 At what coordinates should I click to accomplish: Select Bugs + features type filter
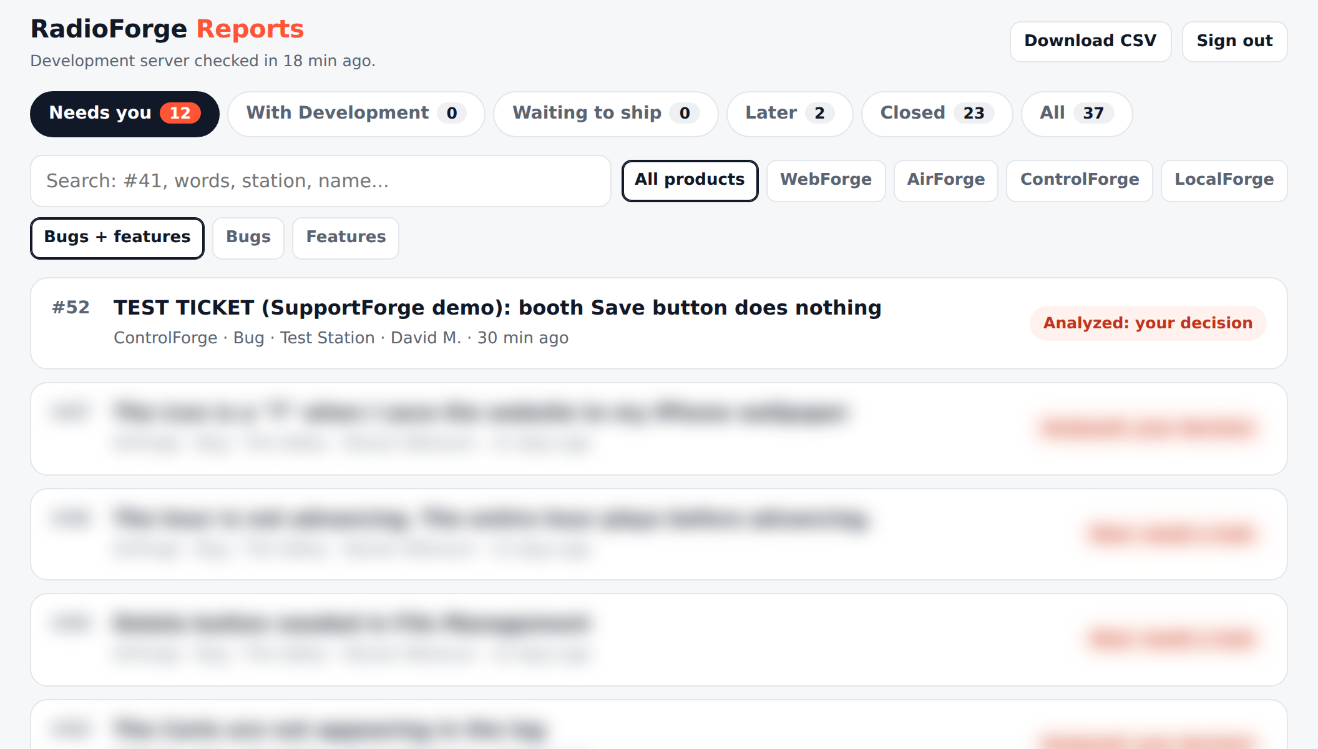[117, 238]
